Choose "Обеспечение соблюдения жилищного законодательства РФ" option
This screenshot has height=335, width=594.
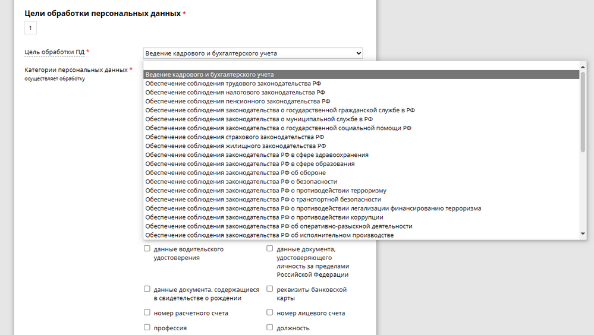click(235, 146)
